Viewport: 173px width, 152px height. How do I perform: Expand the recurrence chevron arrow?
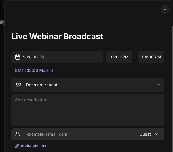click(x=159, y=85)
